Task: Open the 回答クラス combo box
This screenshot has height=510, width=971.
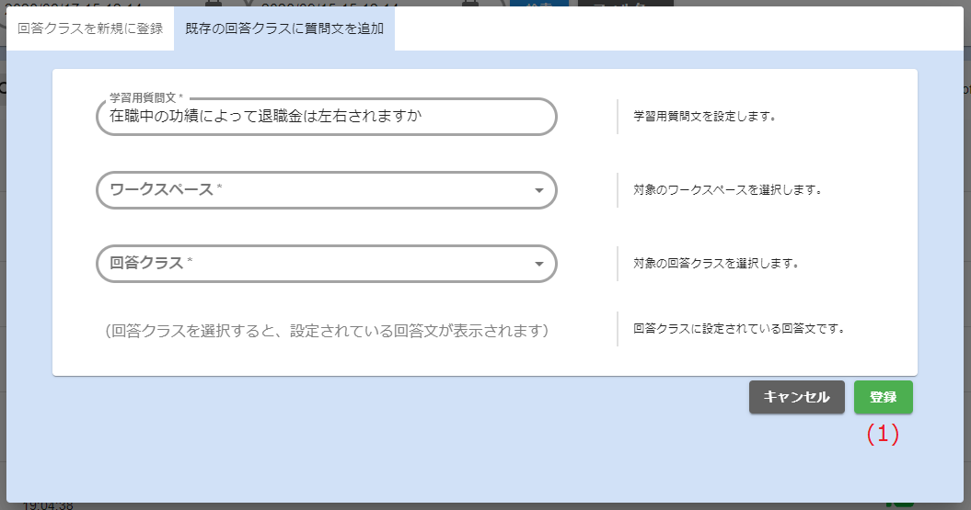Action: [313, 264]
